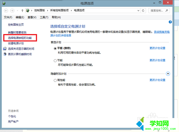Viewport: 179px width, 132px height.
Task: Click 所有控制面板项 breadcrumb
Action: 60,10
